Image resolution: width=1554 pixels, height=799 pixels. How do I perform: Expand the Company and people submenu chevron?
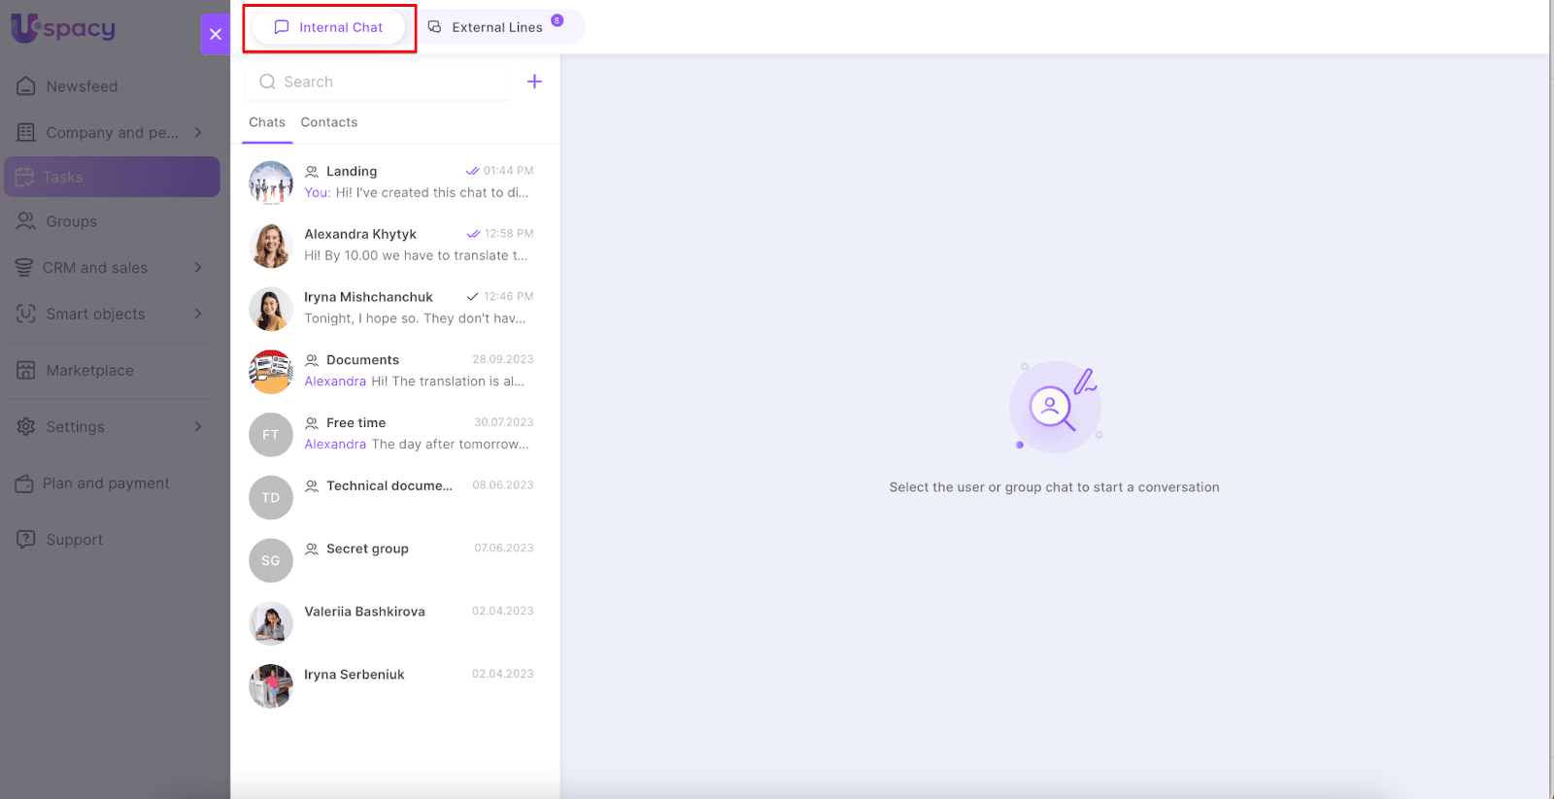pyautogui.click(x=198, y=132)
